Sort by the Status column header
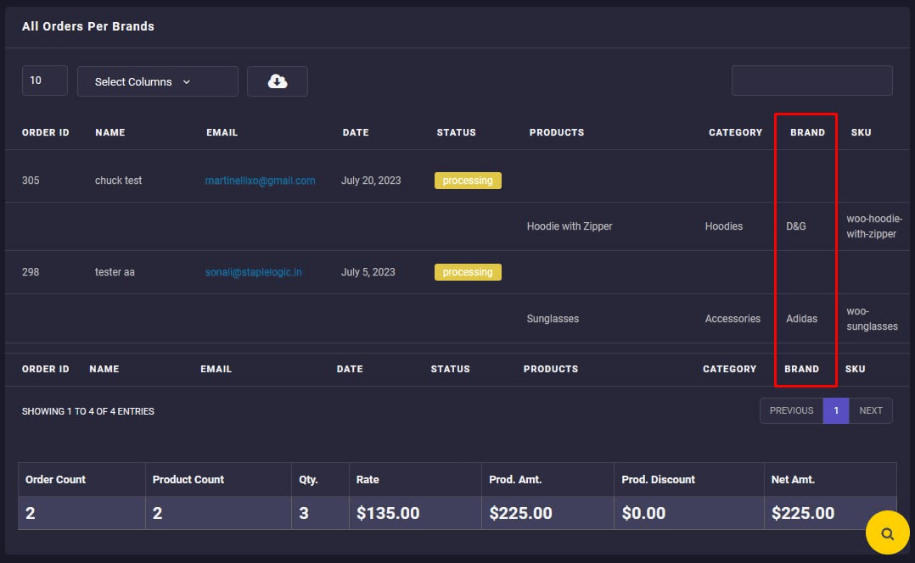The height and width of the screenshot is (563, 915). point(456,132)
